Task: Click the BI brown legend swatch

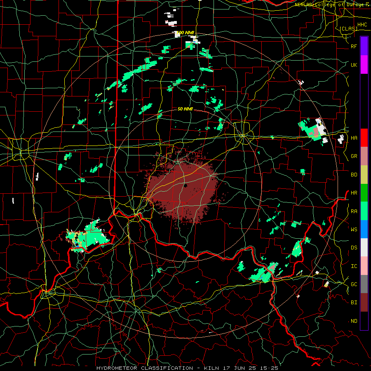Action: pyautogui.click(x=364, y=303)
